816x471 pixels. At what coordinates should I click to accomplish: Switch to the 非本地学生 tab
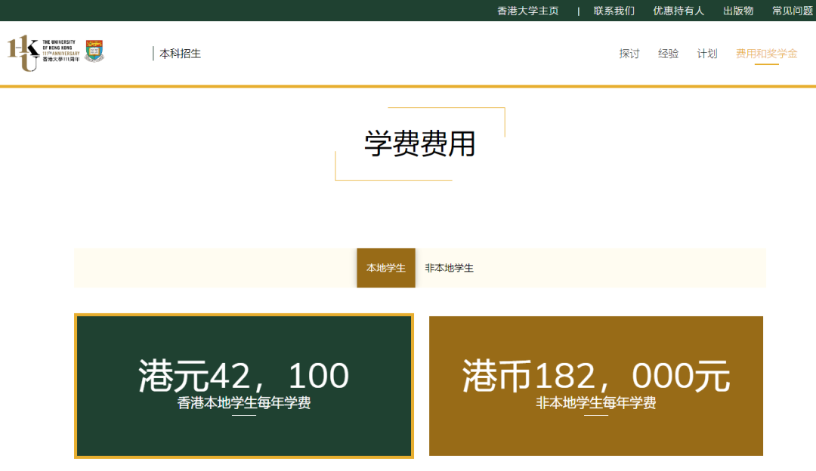450,267
